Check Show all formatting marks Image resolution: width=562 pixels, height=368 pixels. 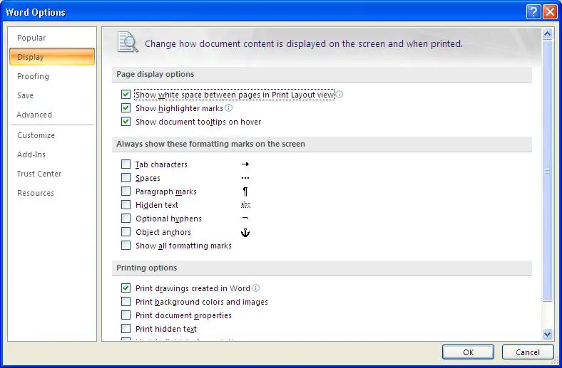[126, 246]
